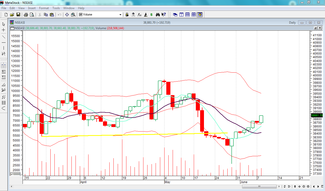Open the periodicity D button at bottom
The height and width of the screenshot is (191, 325).
(x=289, y=186)
